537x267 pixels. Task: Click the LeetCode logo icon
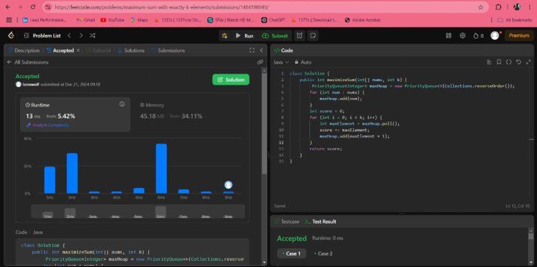point(11,36)
